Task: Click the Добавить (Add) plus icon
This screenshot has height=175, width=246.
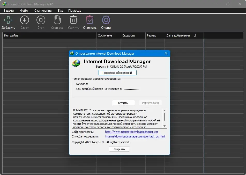Action: point(8,20)
